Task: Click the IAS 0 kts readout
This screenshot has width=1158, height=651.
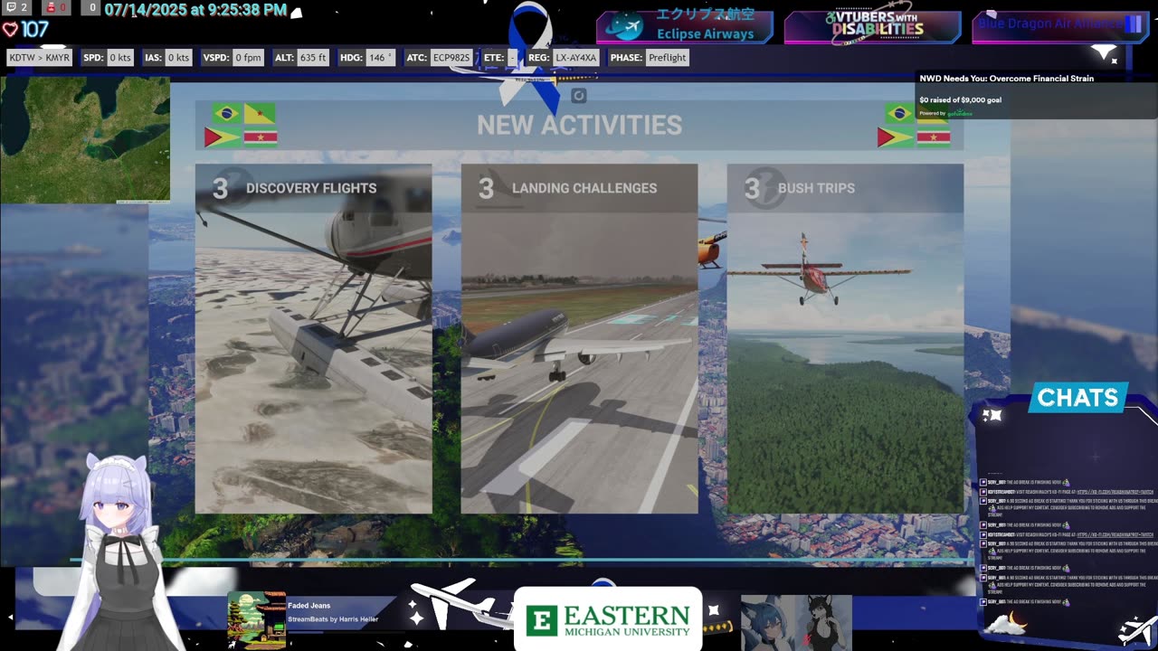Action: point(168,58)
